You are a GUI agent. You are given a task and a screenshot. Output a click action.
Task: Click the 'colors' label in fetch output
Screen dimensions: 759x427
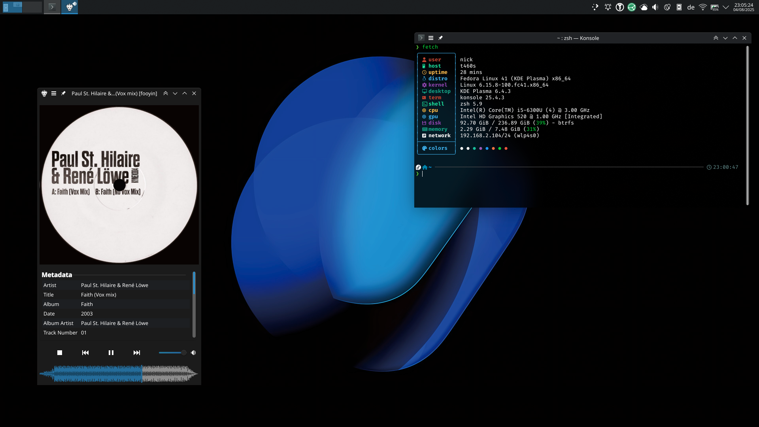[x=438, y=148]
